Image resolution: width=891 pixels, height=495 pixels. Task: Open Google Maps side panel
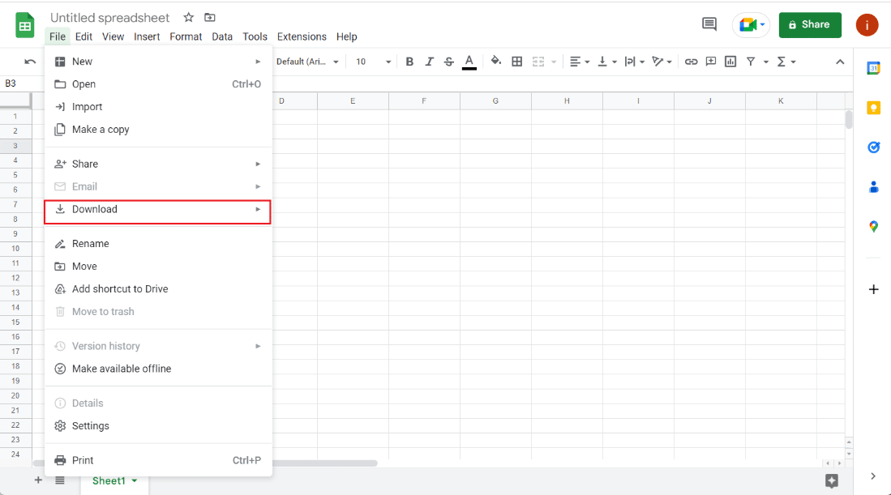[x=873, y=227]
